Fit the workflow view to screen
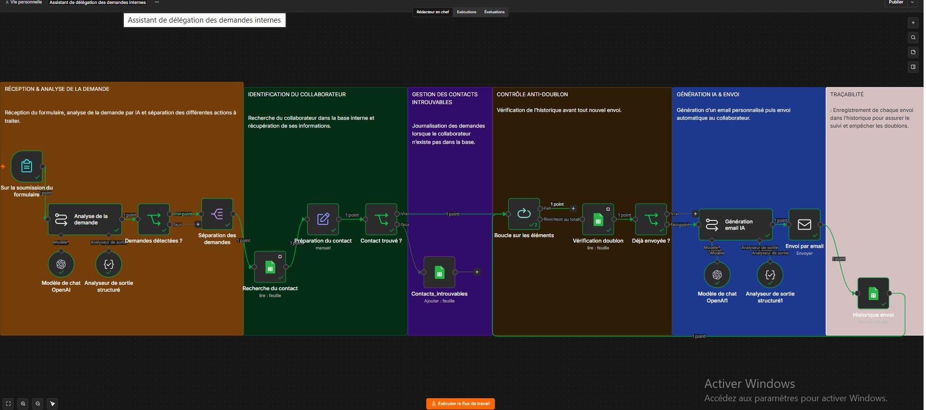 (8, 404)
